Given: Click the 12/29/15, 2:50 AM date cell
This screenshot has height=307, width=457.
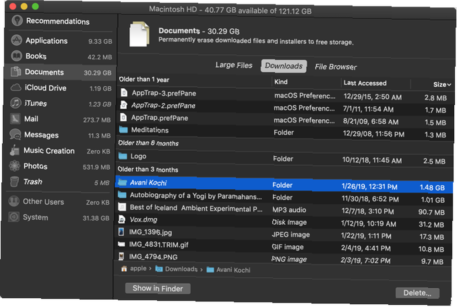Looking at the screenshot, I should [x=372, y=97].
